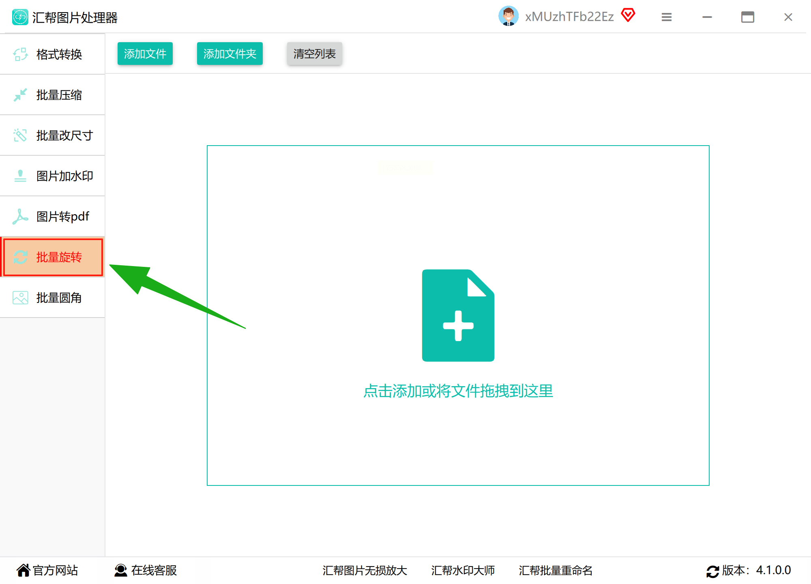Viewport: 811px width, 584px height.
Task: Click the 清空列表 button
Action: point(314,54)
